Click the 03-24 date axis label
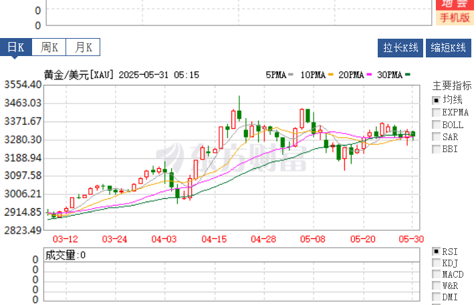 coord(115,239)
